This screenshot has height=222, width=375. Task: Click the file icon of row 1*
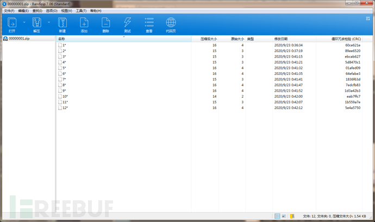60,45
